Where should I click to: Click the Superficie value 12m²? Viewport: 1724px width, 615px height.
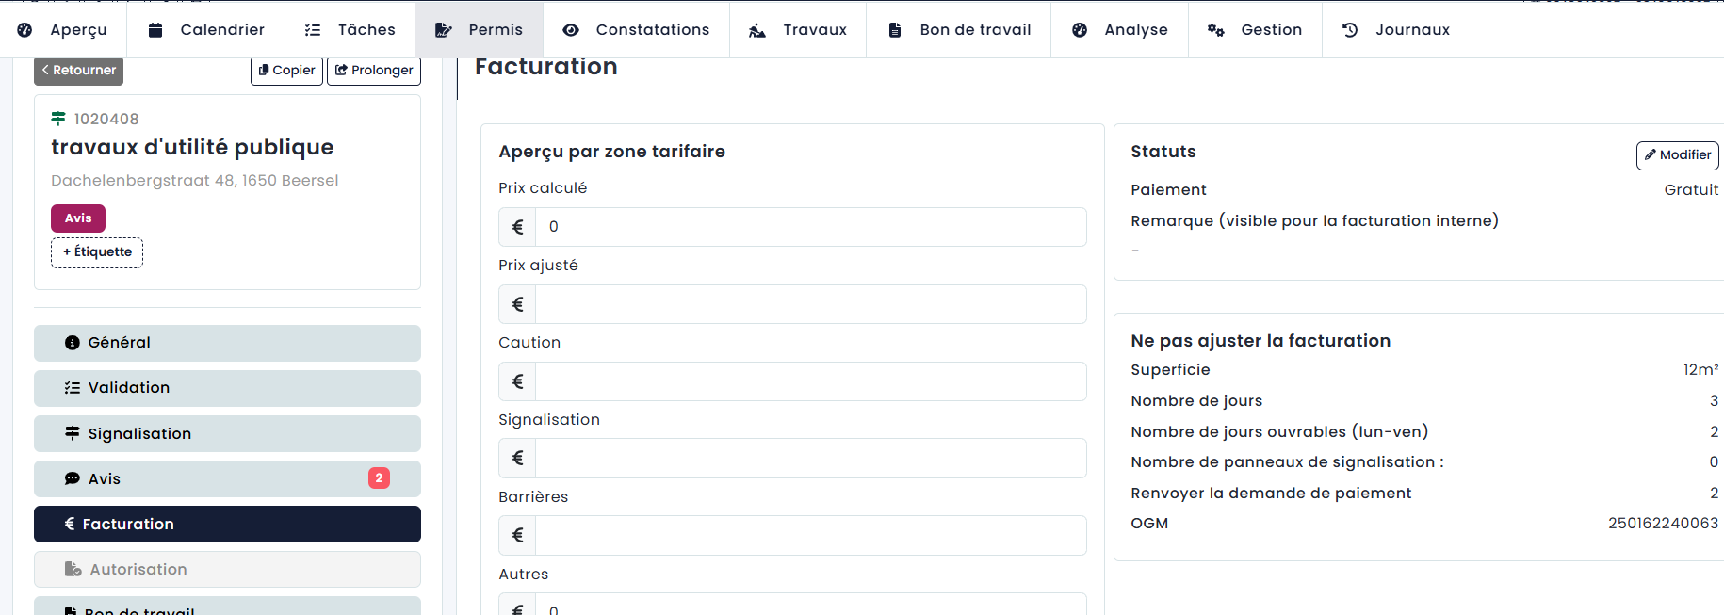click(1700, 370)
